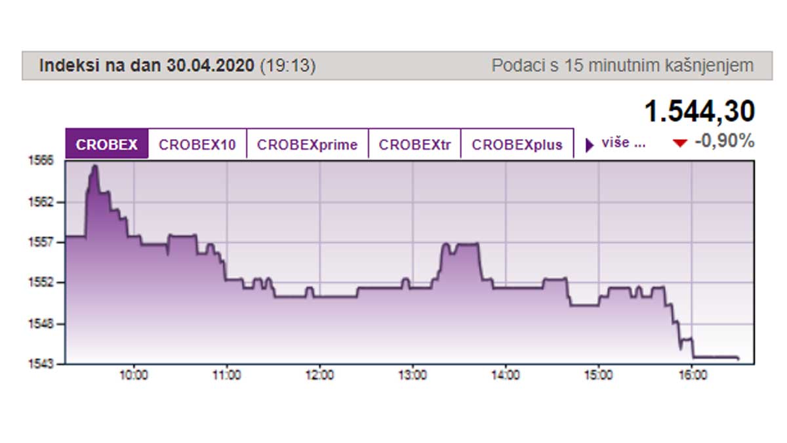This screenshot has width=787, height=443.
Task: Select the CROBEX tab
Action: point(107,144)
